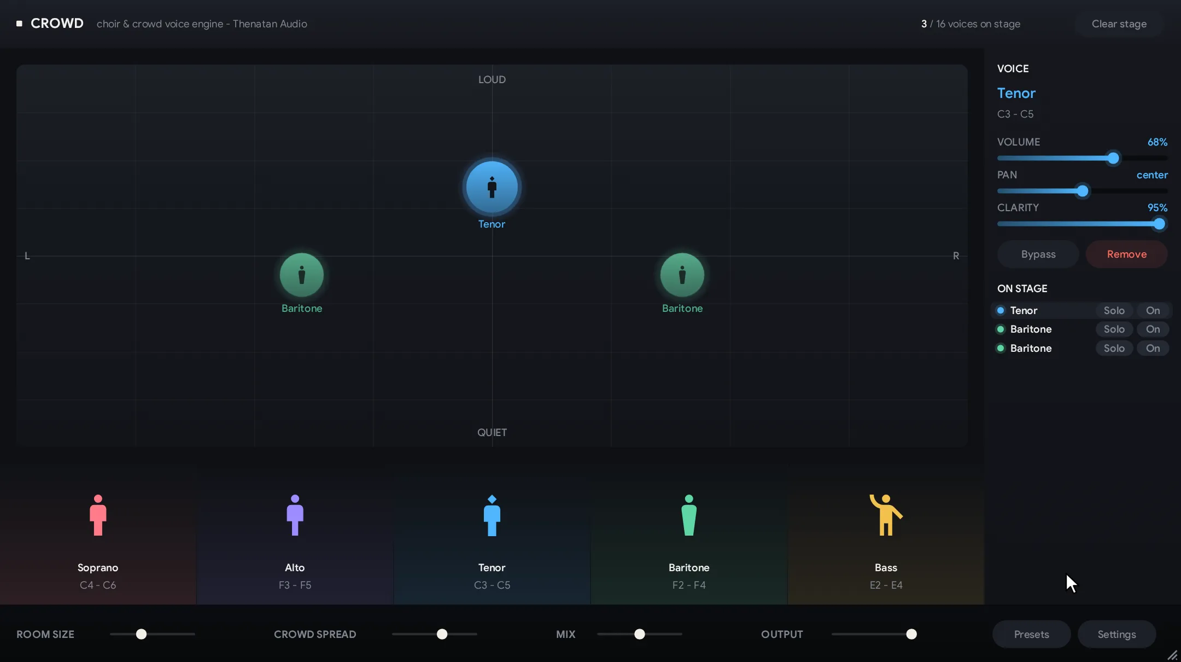Click the PAN slider handle
Image resolution: width=1181 pixels, height=662 pixels.
pyautogui.click(x=1082, y=191)
